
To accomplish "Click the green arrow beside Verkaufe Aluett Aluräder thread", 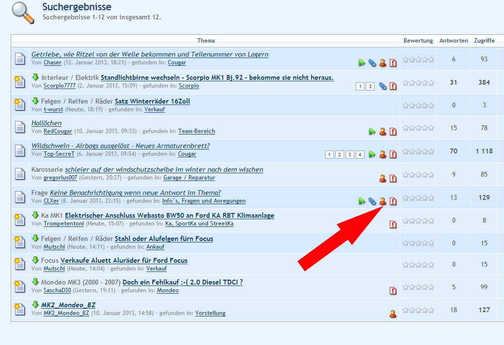I will click(35, 260).
